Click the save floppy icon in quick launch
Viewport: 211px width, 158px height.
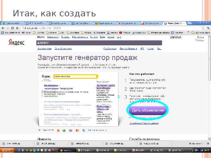click(x=19, y=150)
